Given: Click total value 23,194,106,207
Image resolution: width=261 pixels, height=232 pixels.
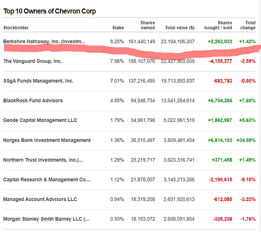Looking at the screenshot, I should click(177, 41).
